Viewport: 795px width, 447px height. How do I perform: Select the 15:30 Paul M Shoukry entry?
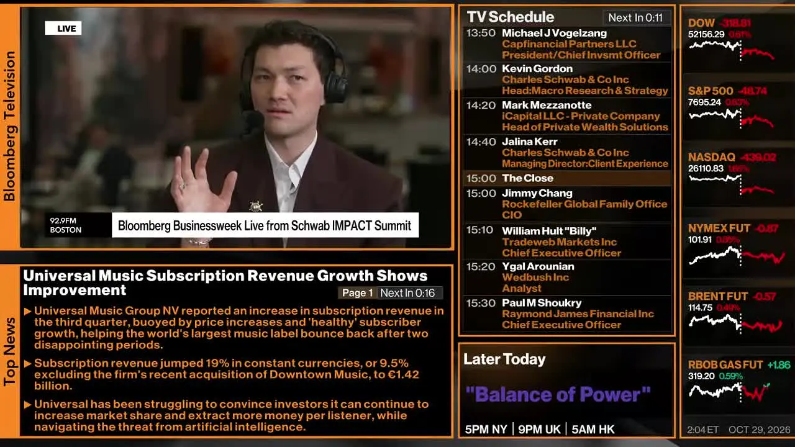tap(568, 314)
